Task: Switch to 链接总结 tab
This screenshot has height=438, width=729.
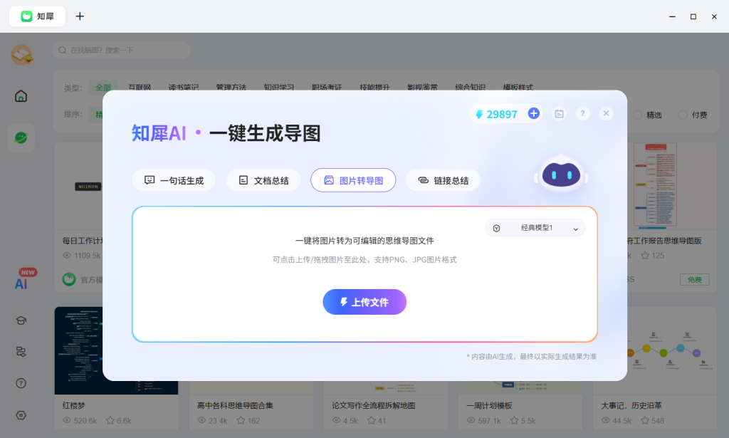Action: point(443,180)
